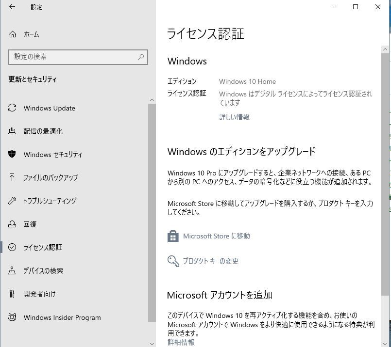Click the 開発者向け tools icon
391x347 pixels.
pyautogui.click(x=12, y=294)
